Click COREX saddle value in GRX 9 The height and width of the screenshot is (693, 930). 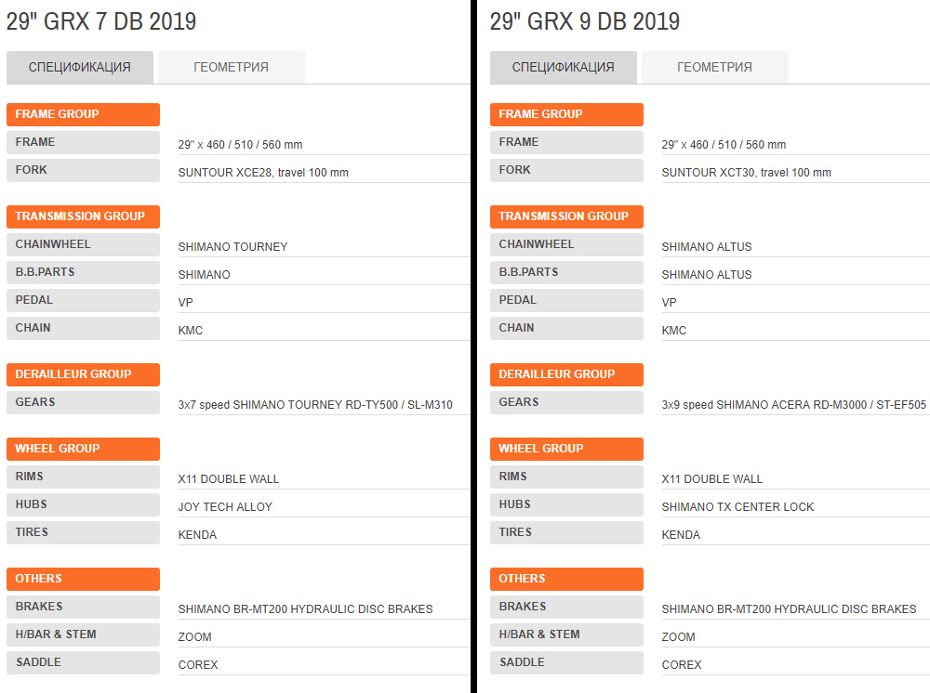click(682, 664)
